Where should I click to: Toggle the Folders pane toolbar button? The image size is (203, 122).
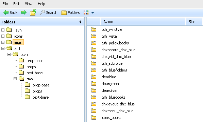70,13
